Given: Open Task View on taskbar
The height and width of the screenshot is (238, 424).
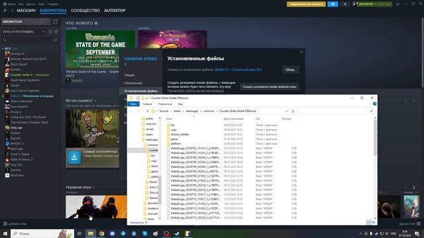Looking at the screenshot, I should tap(79, 233).
